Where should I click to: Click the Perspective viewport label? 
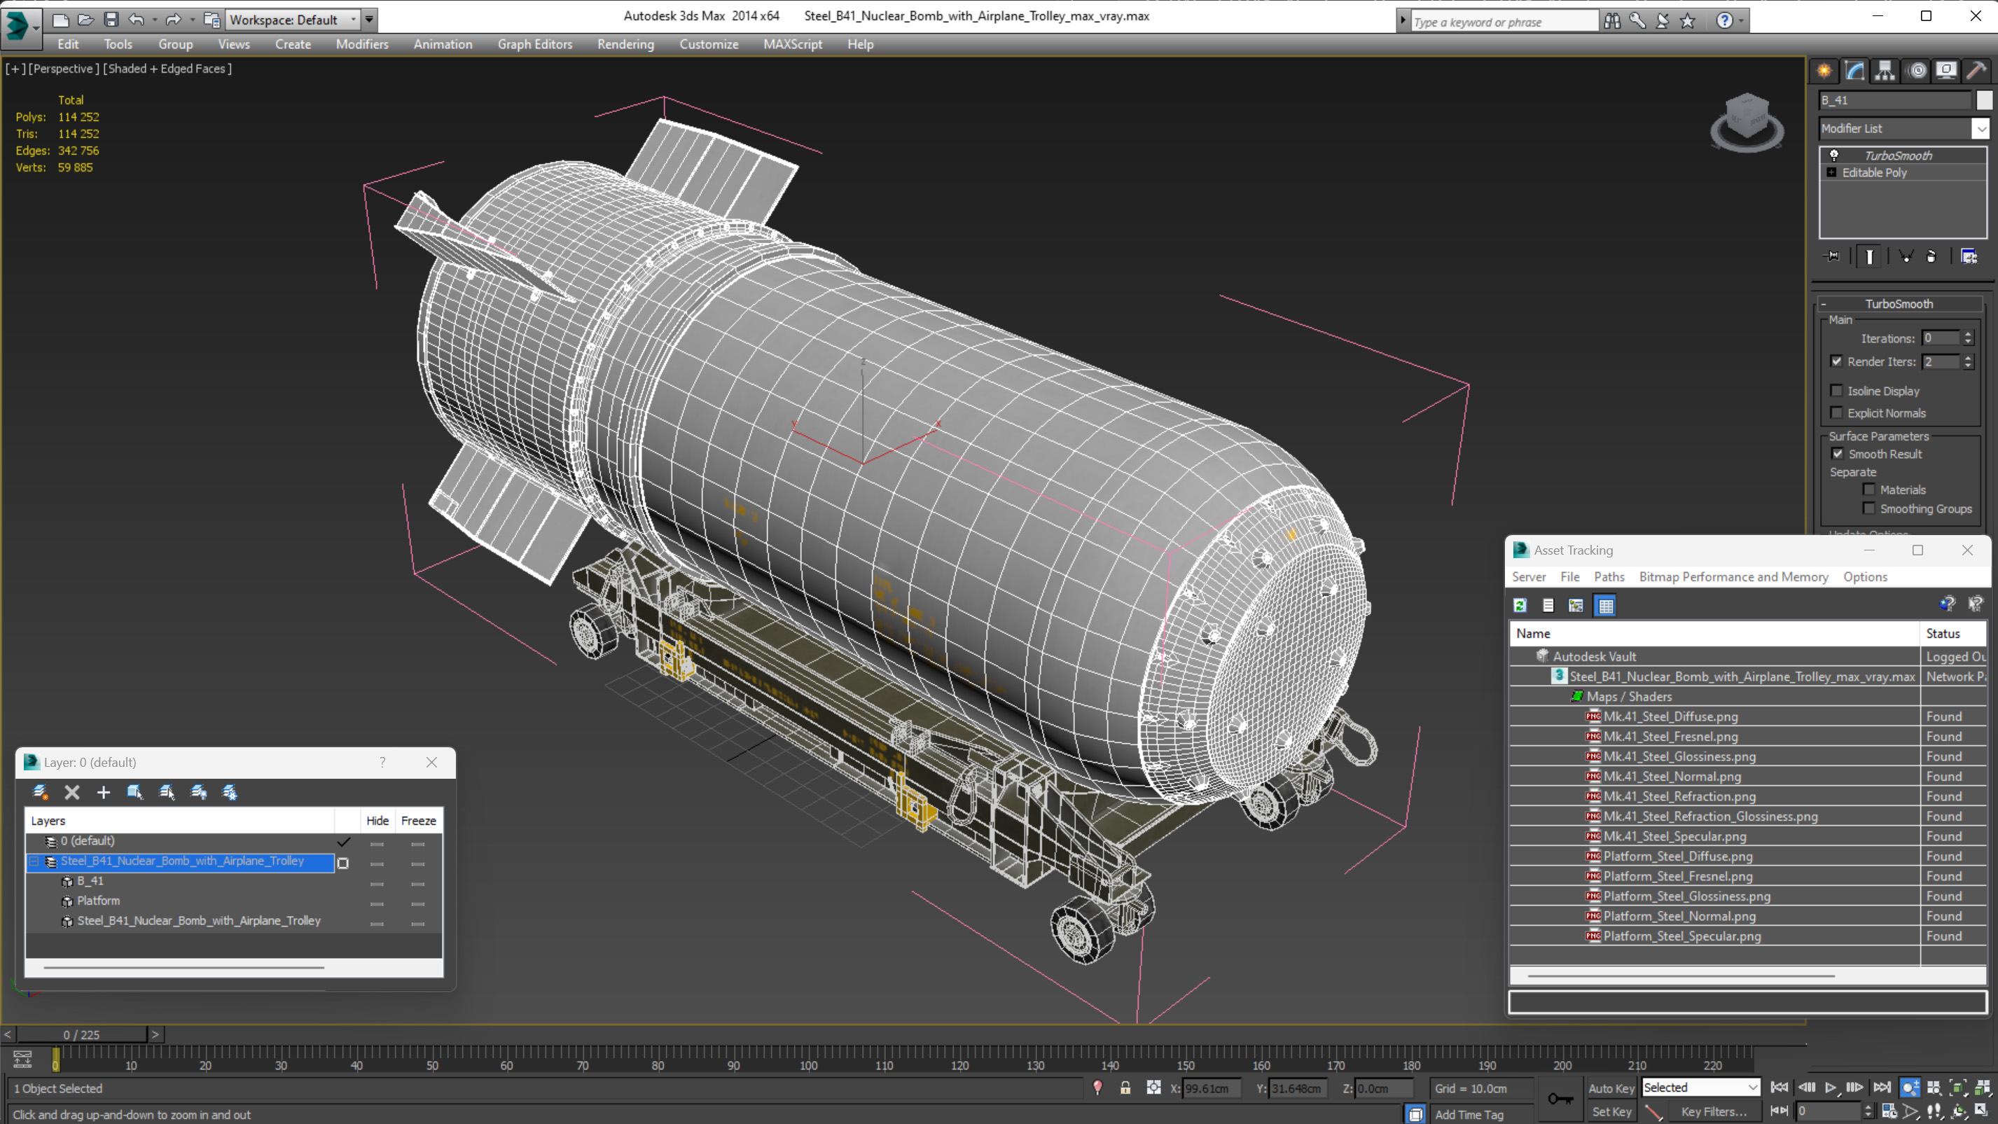pyautogui.click(x=64, y=69)
